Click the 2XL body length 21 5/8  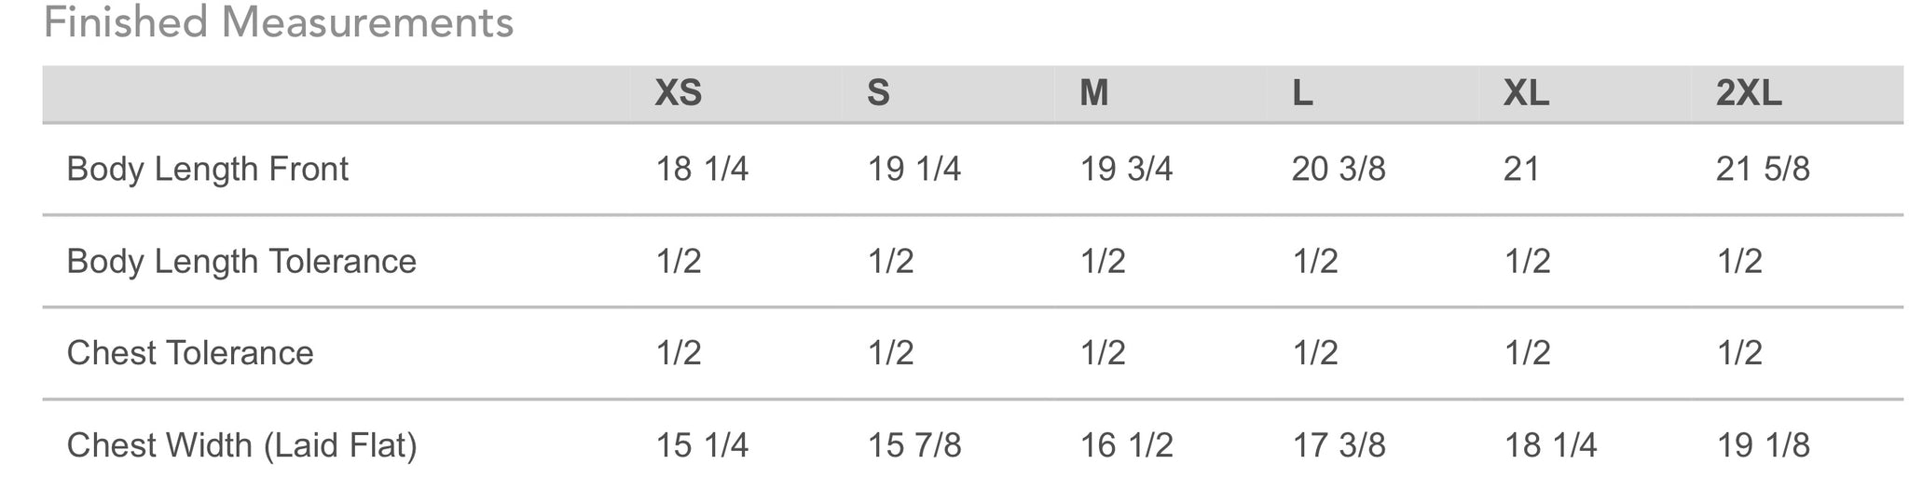coord(1763,169)
